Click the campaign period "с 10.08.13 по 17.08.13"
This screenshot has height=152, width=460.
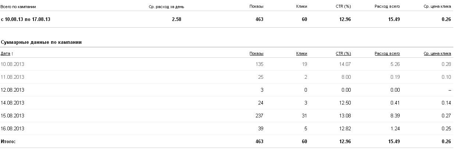coord(25,20)
